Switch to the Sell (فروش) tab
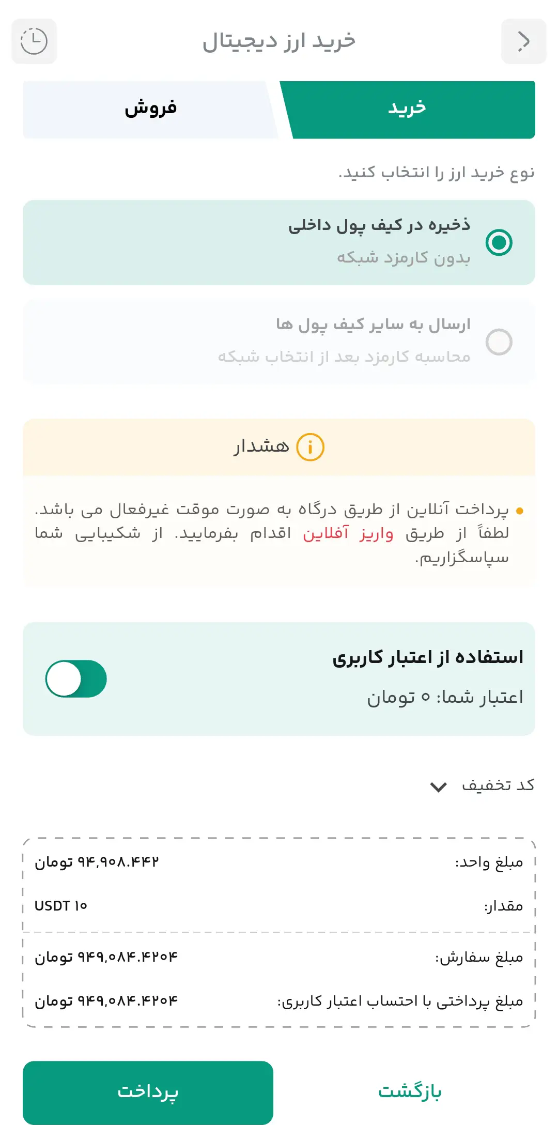Screen dimensions: 558x1125 pos(150,109)
